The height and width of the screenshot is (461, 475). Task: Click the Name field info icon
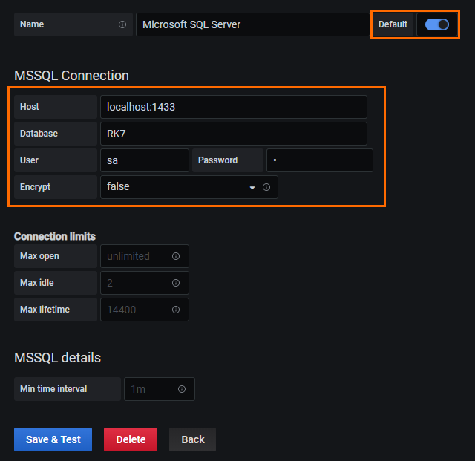[x=122, y=24]
